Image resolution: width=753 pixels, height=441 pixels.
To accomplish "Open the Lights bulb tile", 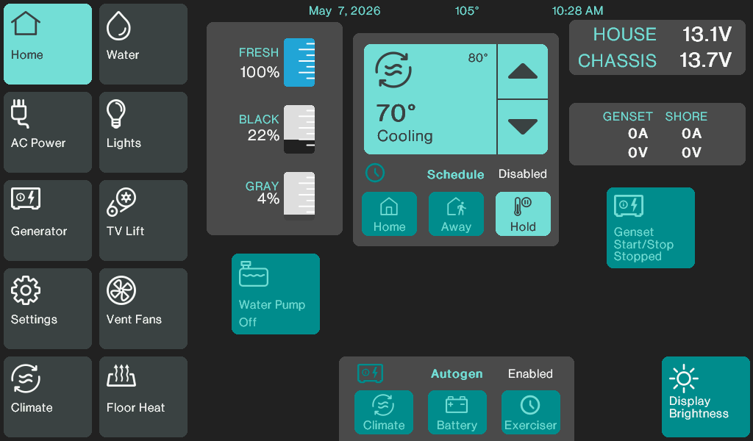I will point(143,132).
